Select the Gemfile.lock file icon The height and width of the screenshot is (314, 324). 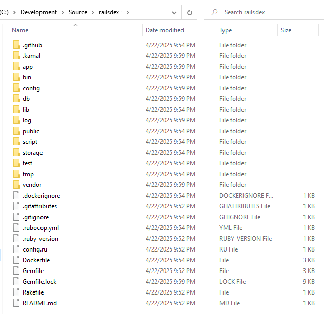click(17, 282)
